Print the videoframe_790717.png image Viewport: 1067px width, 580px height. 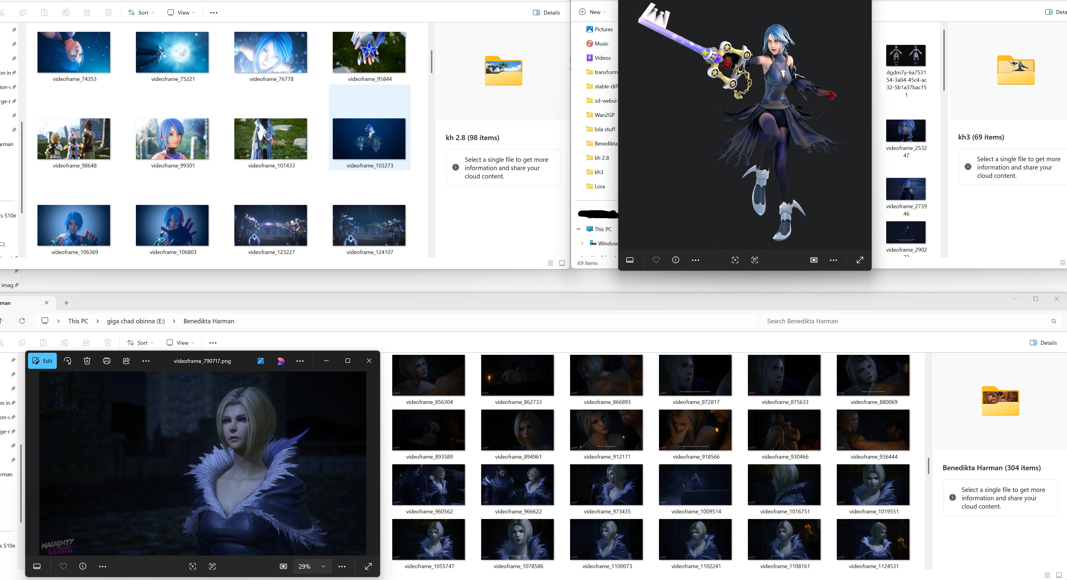(106, 361)
